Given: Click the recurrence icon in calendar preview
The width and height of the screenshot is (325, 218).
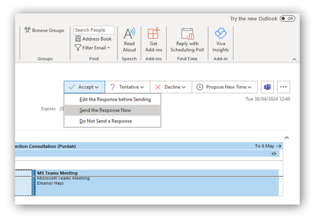Looking at the screenshot, I should pos(274,154).
